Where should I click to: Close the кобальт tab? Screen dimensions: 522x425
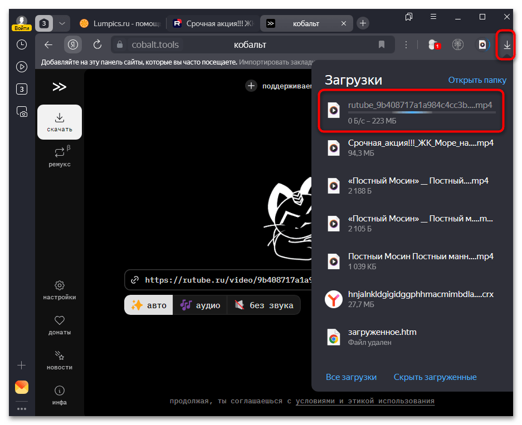(344, 23)
